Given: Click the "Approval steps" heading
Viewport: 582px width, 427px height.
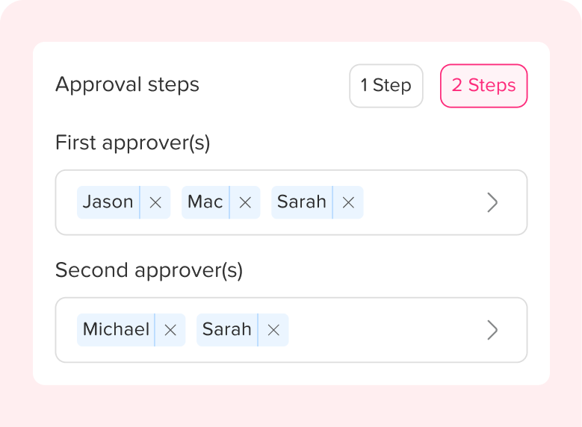Looking at the screenshot, I should click(128, 84).
